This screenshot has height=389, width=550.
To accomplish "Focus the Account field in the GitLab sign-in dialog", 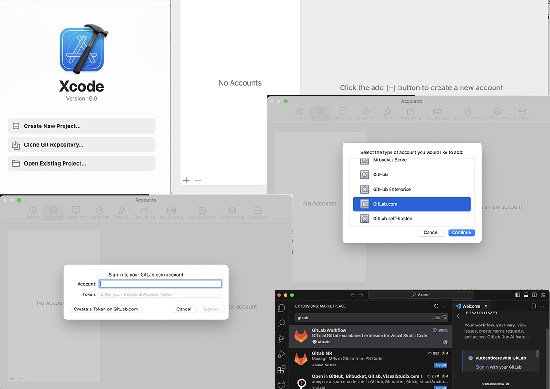I will click(x=160, y=284).
